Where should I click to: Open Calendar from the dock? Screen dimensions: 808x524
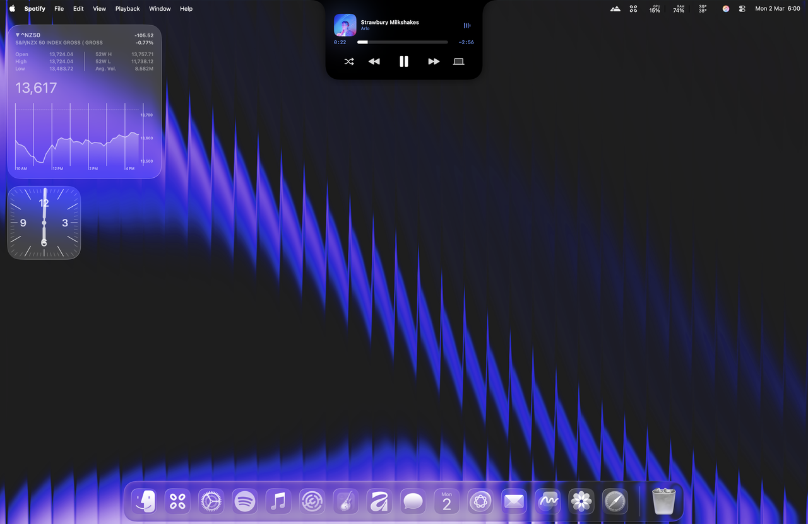coord(447,502)
